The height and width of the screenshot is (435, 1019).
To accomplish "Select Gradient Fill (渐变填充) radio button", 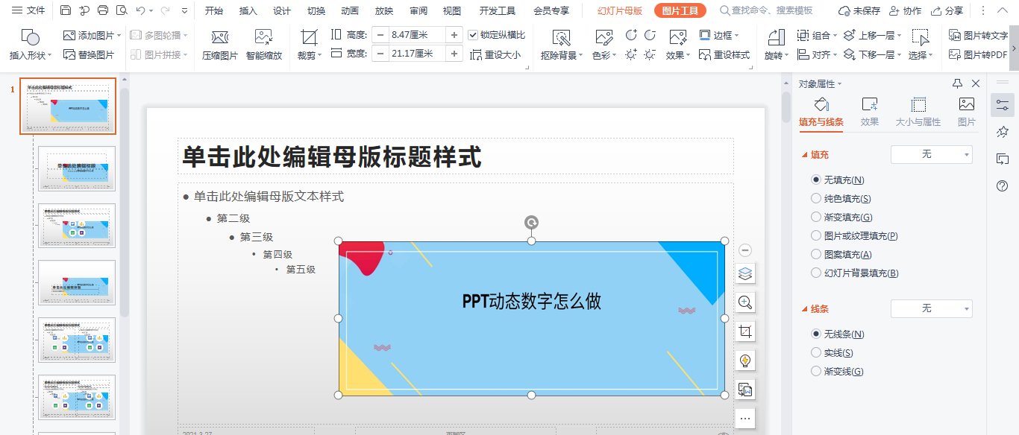I will 815,217.
